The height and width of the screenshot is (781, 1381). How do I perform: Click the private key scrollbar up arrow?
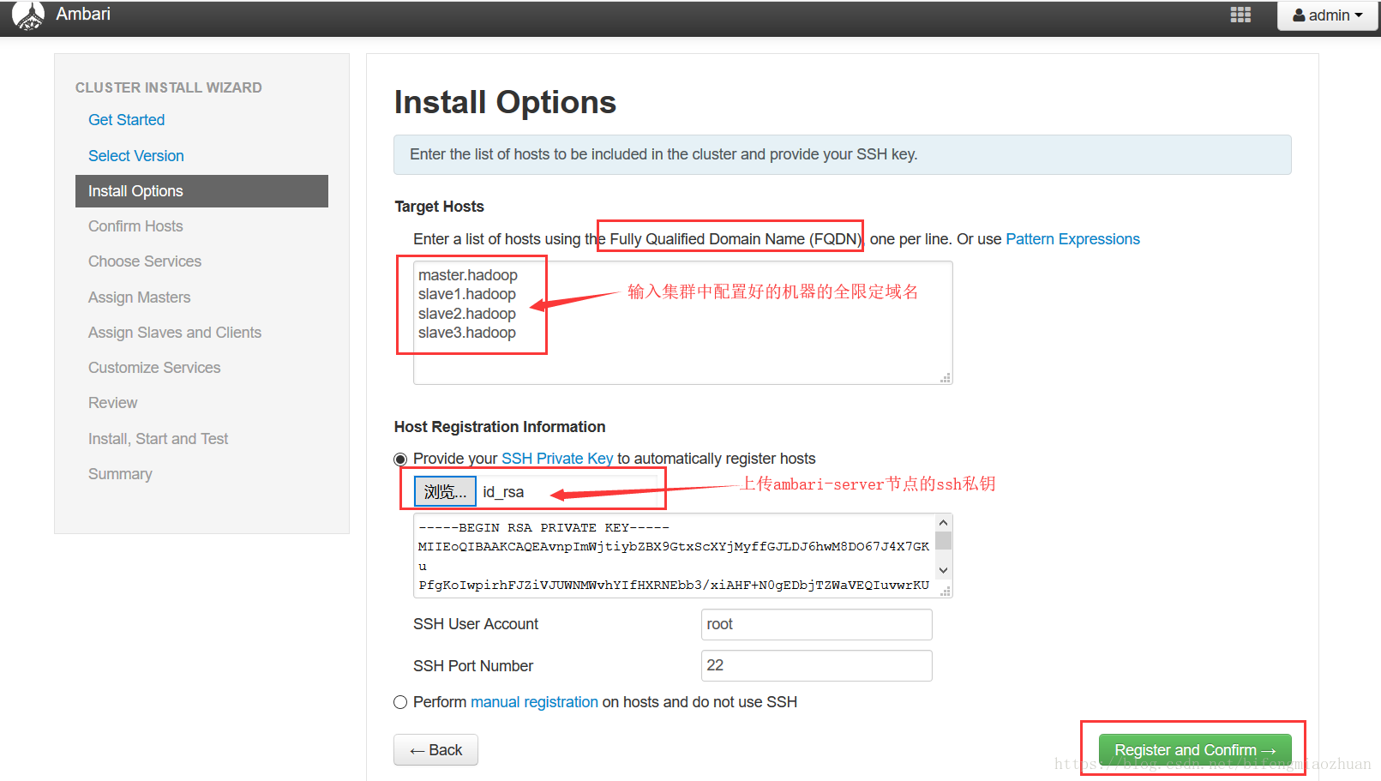pyautogui.click(x=944, y=522)
